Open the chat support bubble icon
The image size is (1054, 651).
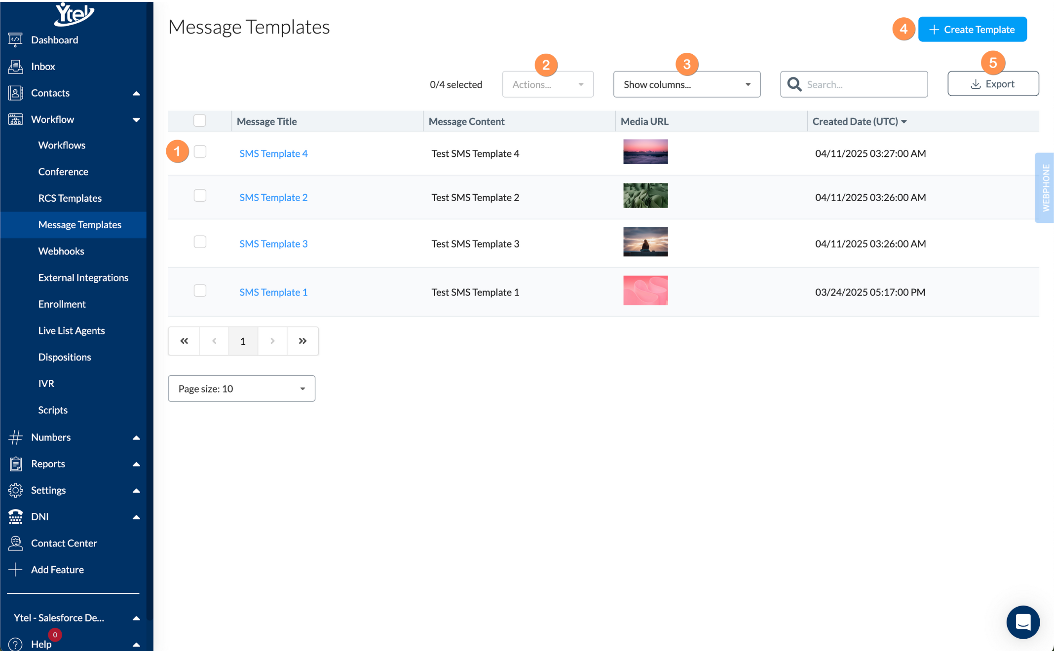(1022, 622)
